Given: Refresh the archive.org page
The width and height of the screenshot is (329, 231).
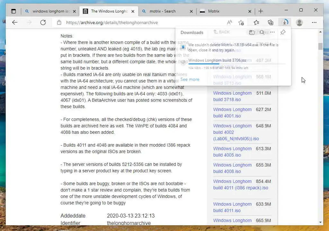Looking at the screenshot, I should (x=43, y=22).
